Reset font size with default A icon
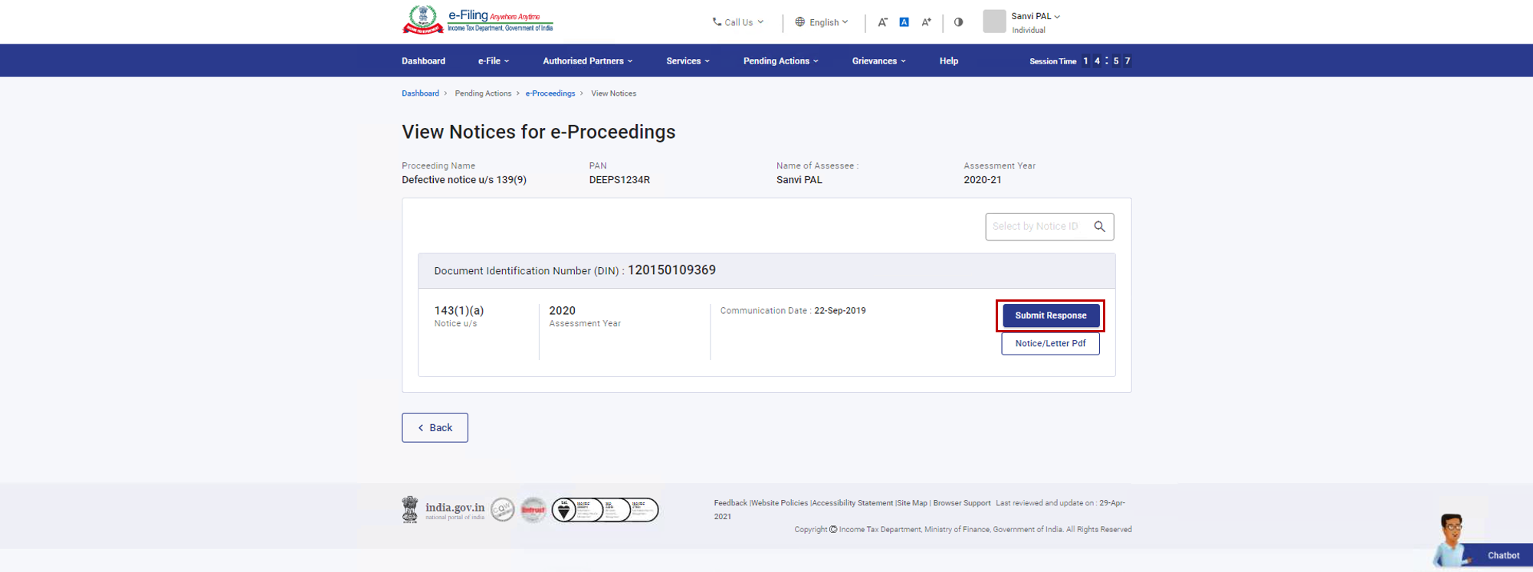This screenshot has height=572, width=1533. point(904,22)
